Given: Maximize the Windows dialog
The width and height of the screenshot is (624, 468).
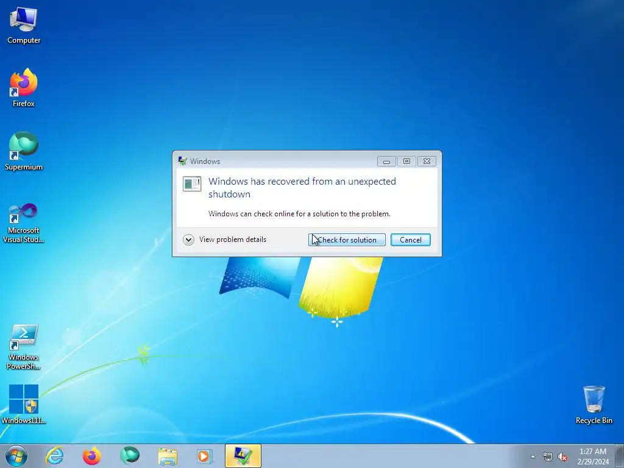Looking at the screenshot, I should (406, 161).
